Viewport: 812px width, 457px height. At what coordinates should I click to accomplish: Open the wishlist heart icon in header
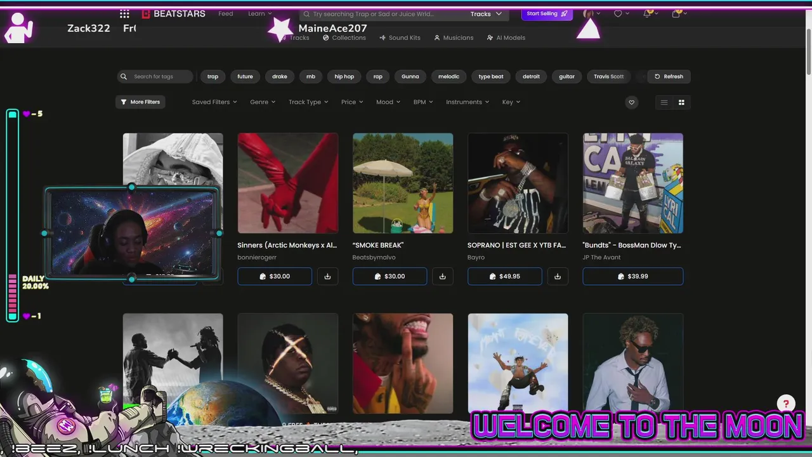point(618,13)
